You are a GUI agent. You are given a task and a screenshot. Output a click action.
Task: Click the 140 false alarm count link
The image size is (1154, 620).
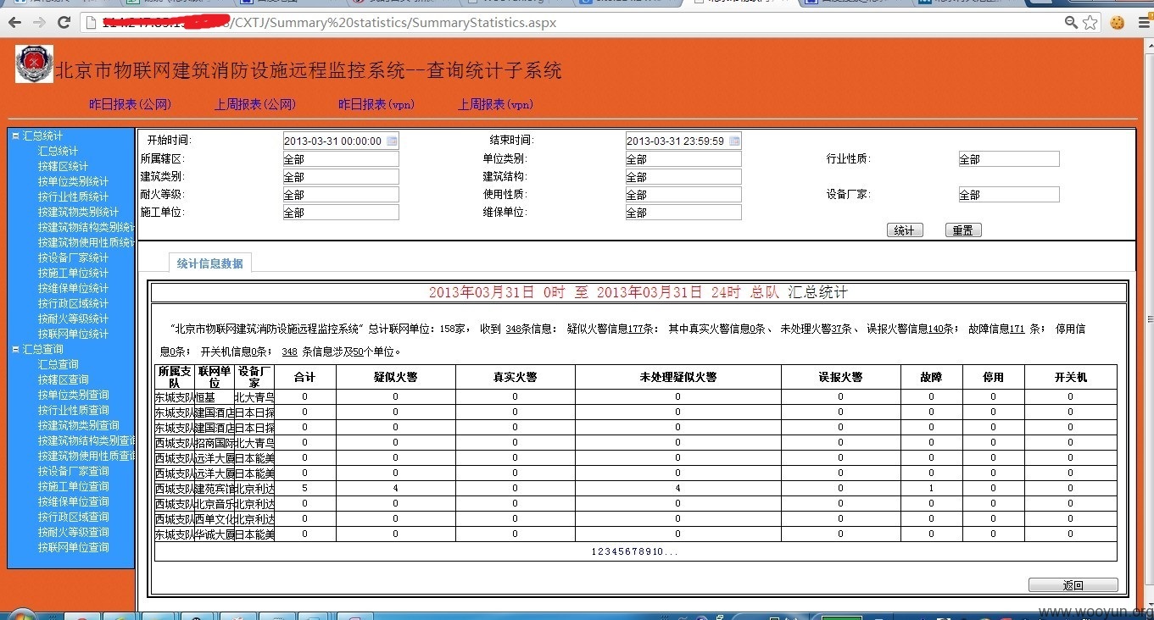tap(938, 329)
